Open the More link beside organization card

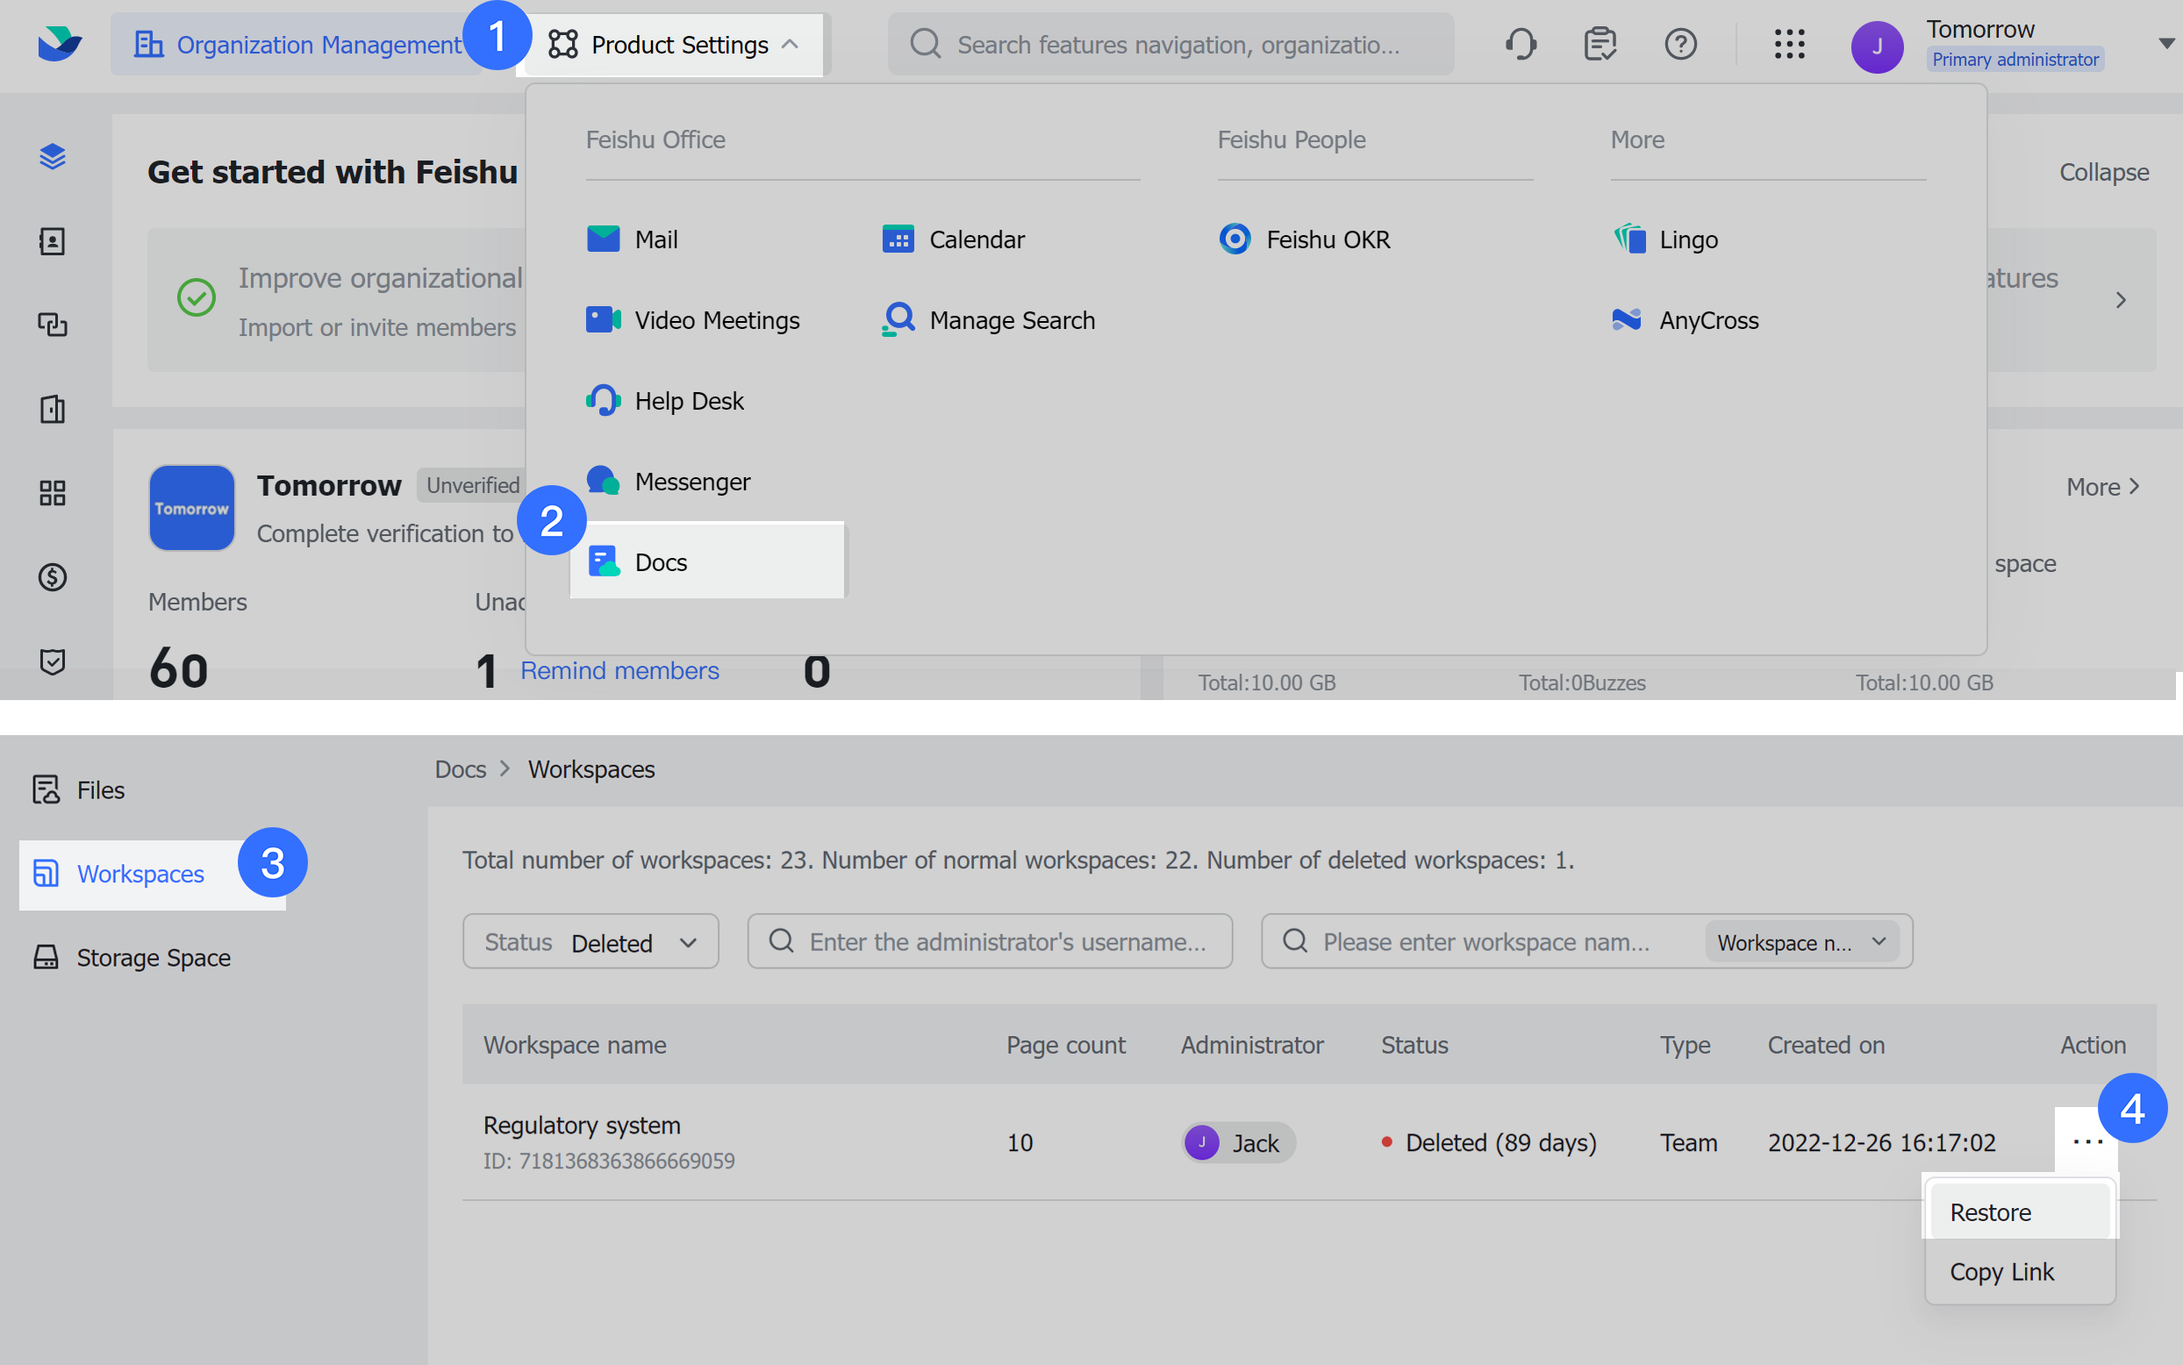click(2103, 487)
